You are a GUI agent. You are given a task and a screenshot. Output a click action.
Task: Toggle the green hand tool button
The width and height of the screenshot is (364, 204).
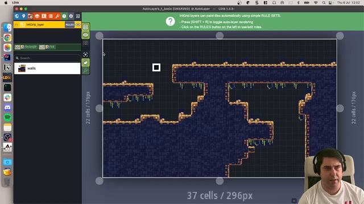pos(86,62)
